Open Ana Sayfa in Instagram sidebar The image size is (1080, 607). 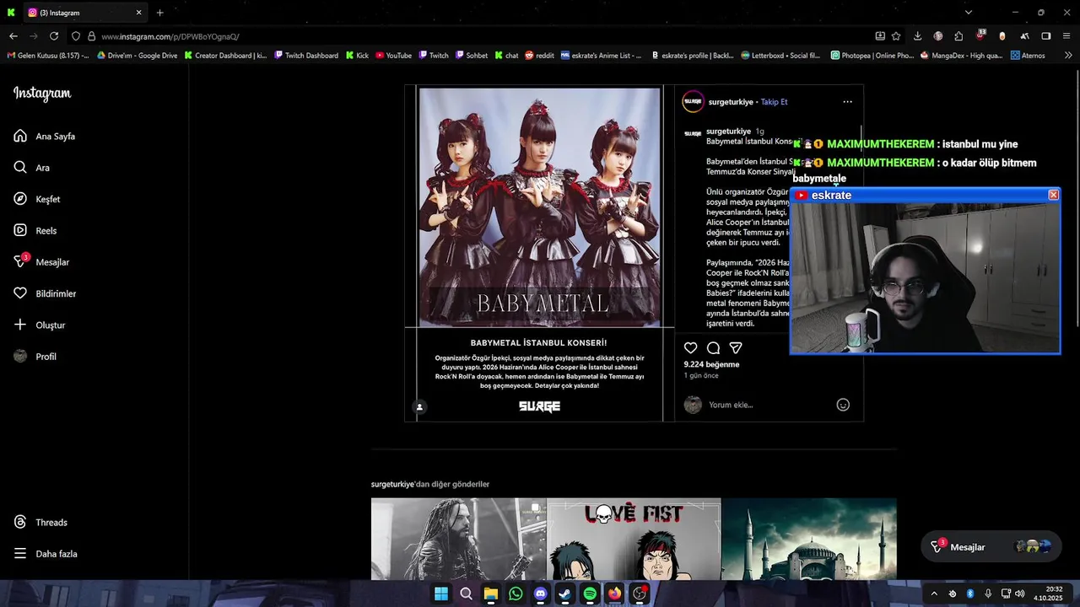[45, 136]
